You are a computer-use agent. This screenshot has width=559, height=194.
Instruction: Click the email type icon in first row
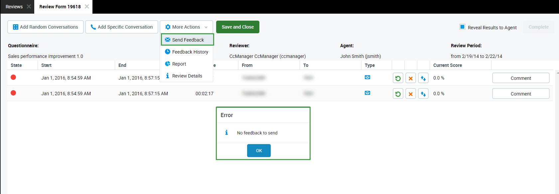367,77
